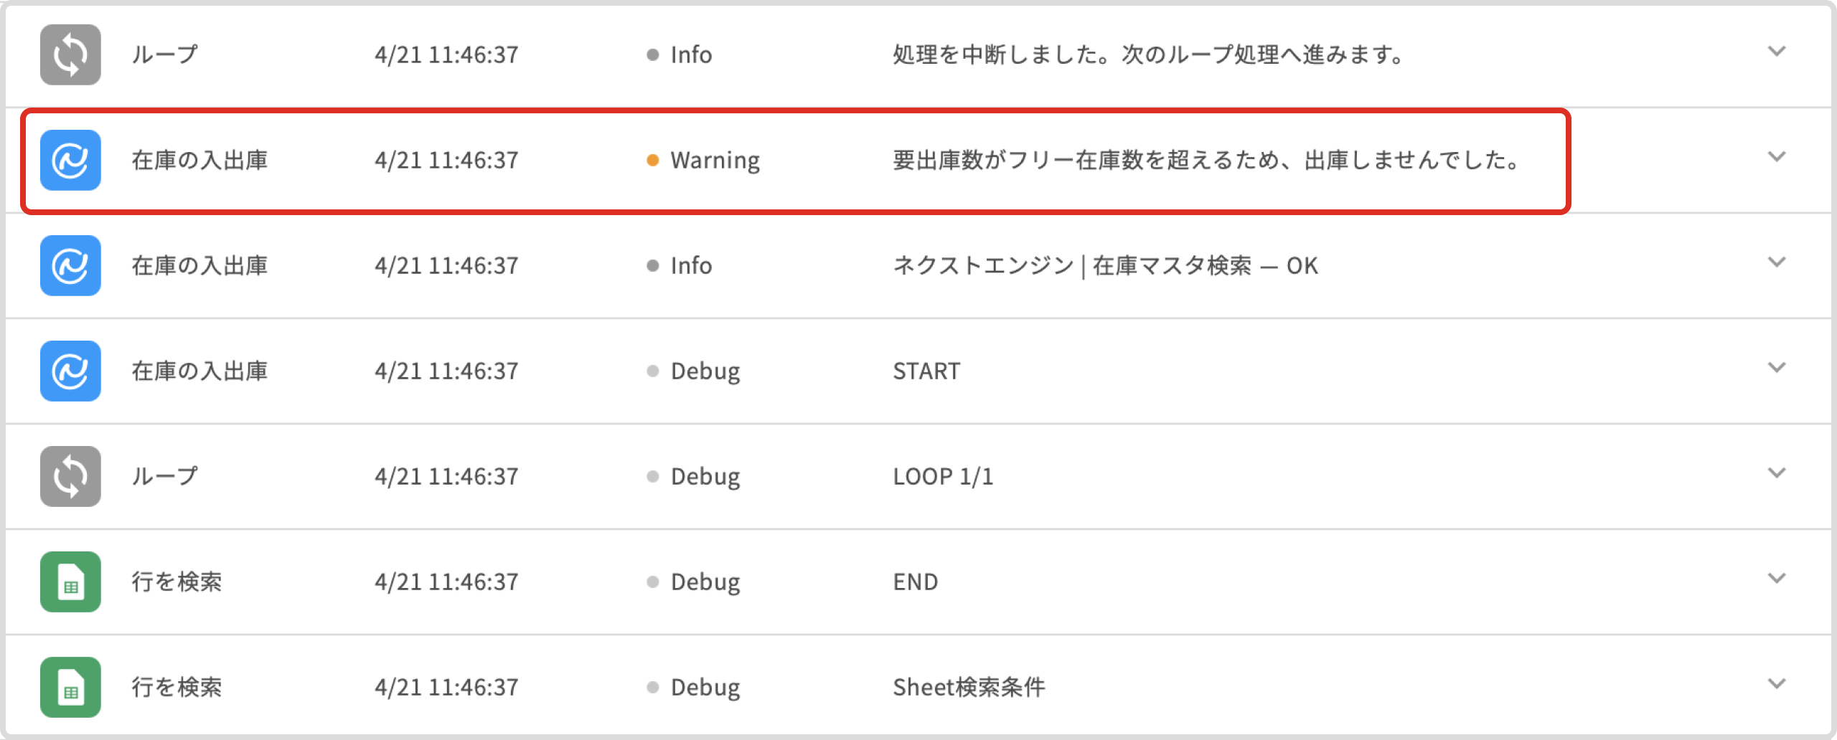This screenshot has height=740, width=1837.
Task: Click the blue icon beside the ネクストエンジン message
Action: 70,265
